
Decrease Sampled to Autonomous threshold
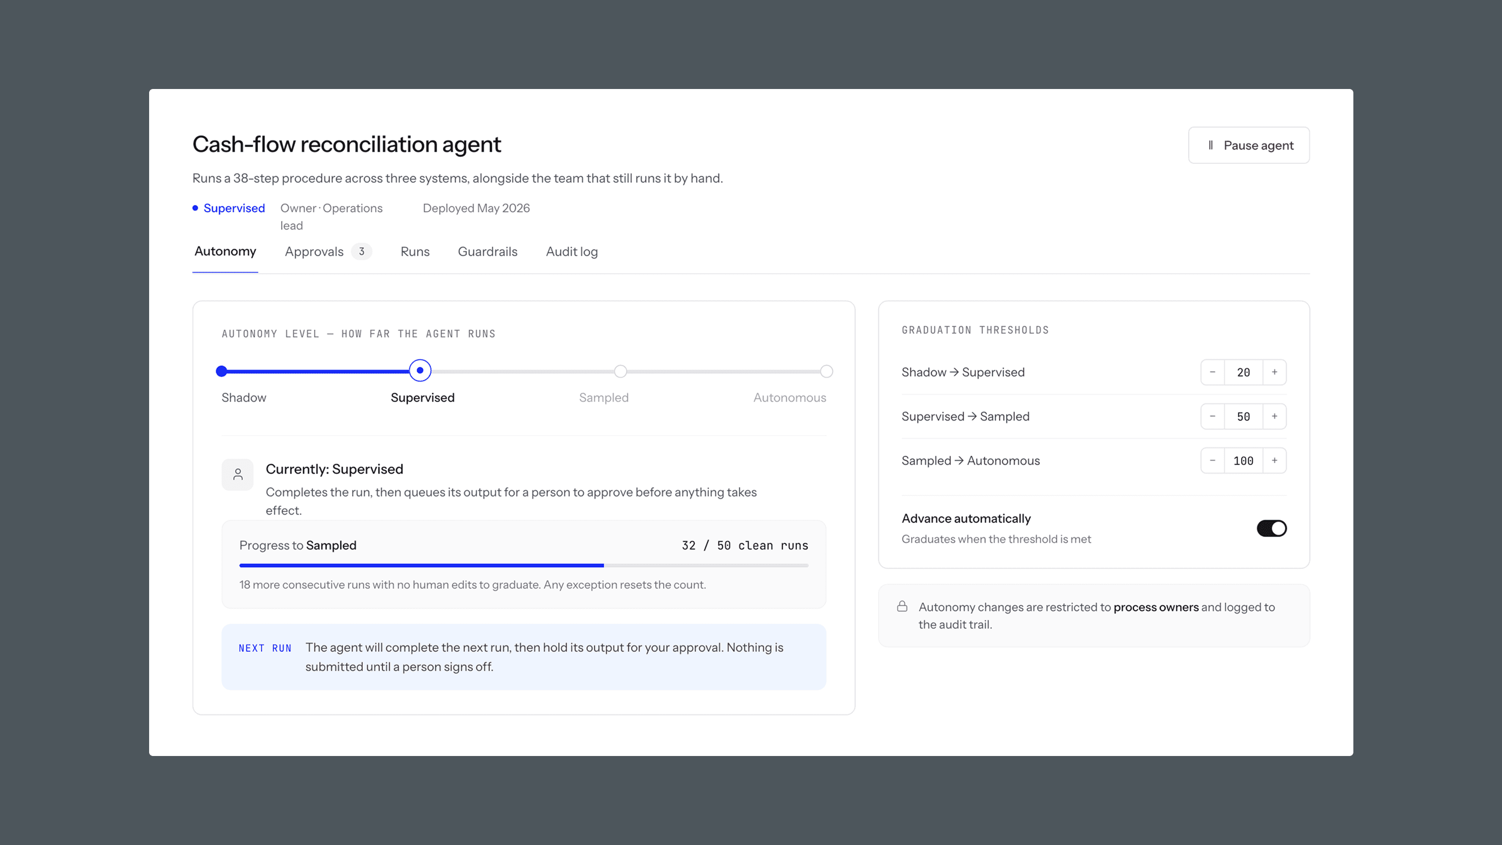coord(1212,461)
